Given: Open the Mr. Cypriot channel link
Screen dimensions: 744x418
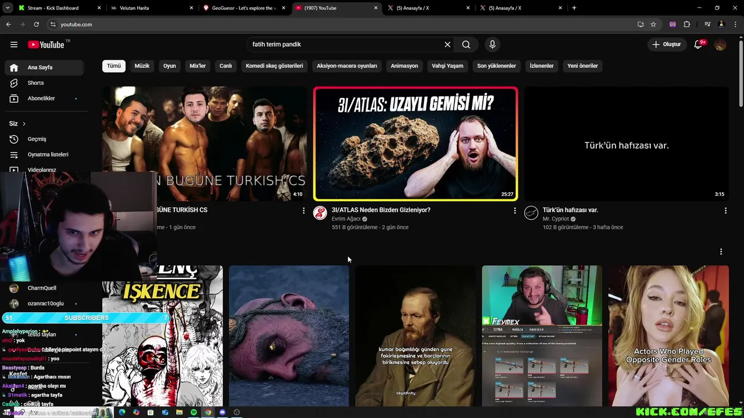Looking at the screenshot, I should (556, 219).
